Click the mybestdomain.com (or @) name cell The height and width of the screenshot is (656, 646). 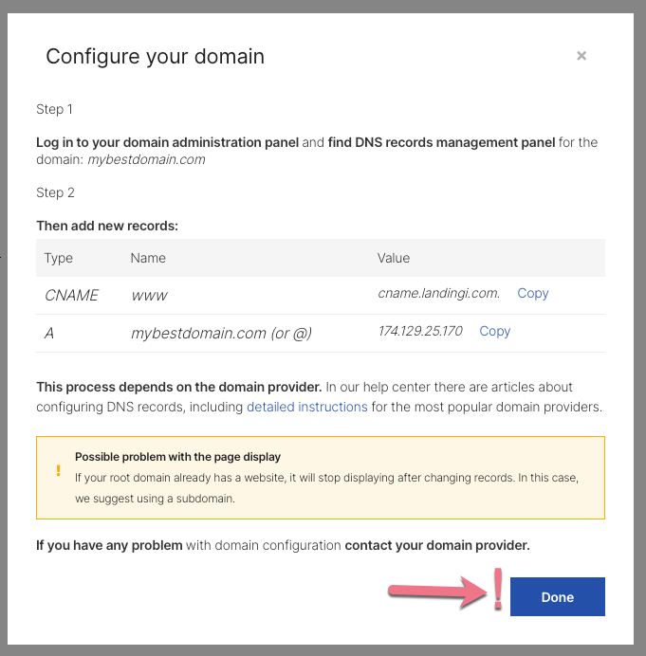click(x=221, y=334)
